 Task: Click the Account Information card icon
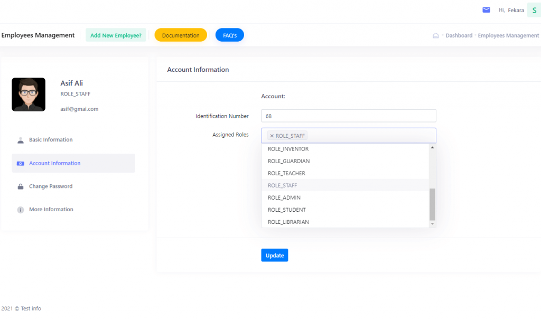point(21,163)
